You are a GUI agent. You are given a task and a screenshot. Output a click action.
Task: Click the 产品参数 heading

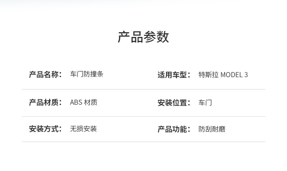pos(143,37)
